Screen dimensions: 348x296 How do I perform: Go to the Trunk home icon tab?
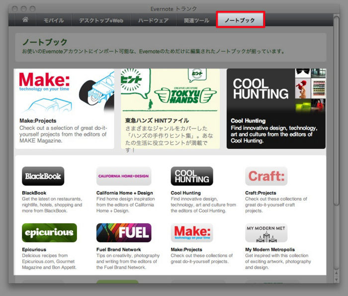coord(25,20)
